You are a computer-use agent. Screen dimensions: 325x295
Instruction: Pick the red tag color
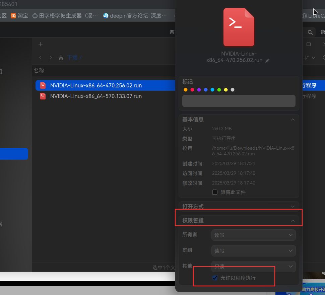192,90
